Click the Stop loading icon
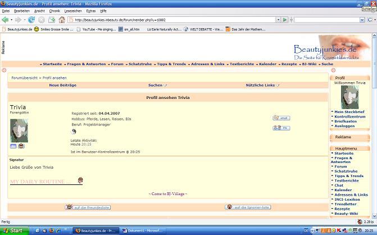 [x=42, y=20]
